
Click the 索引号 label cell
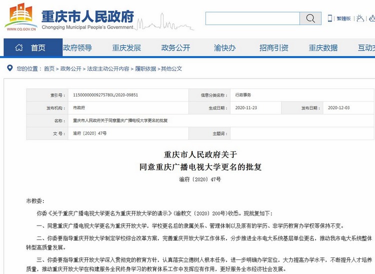click(x=47, y=95)
